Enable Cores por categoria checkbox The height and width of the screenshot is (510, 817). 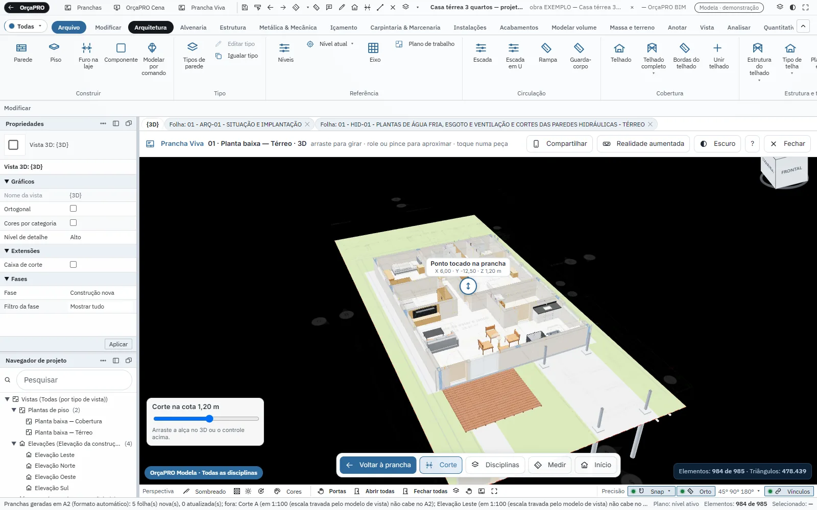(x=73, y=223)
